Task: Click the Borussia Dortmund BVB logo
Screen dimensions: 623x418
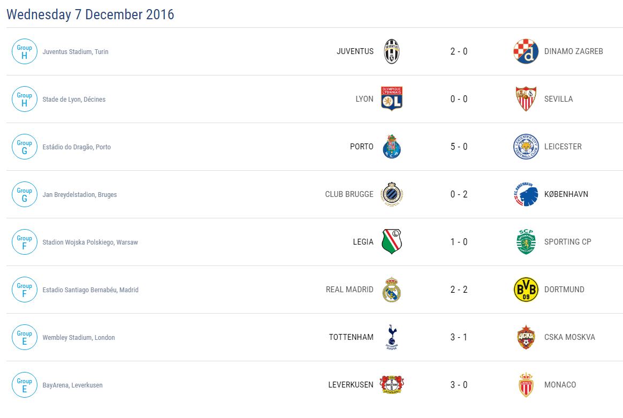Action: pyautogui.click(x=526, y=290)
